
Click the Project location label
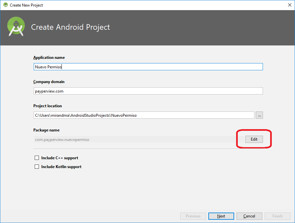pos(47,106)
